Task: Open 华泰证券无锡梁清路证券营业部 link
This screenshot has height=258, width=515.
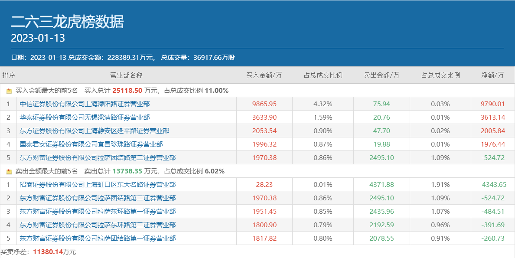Action: 85,118
